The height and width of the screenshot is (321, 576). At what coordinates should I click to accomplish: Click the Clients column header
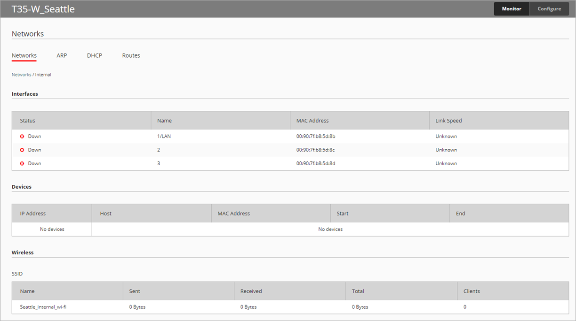(472, 291)
